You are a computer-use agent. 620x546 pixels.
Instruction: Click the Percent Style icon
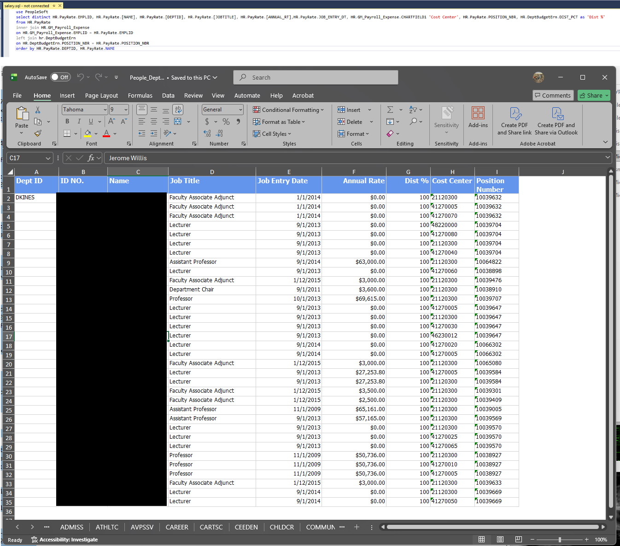click(x=226, y=122)
